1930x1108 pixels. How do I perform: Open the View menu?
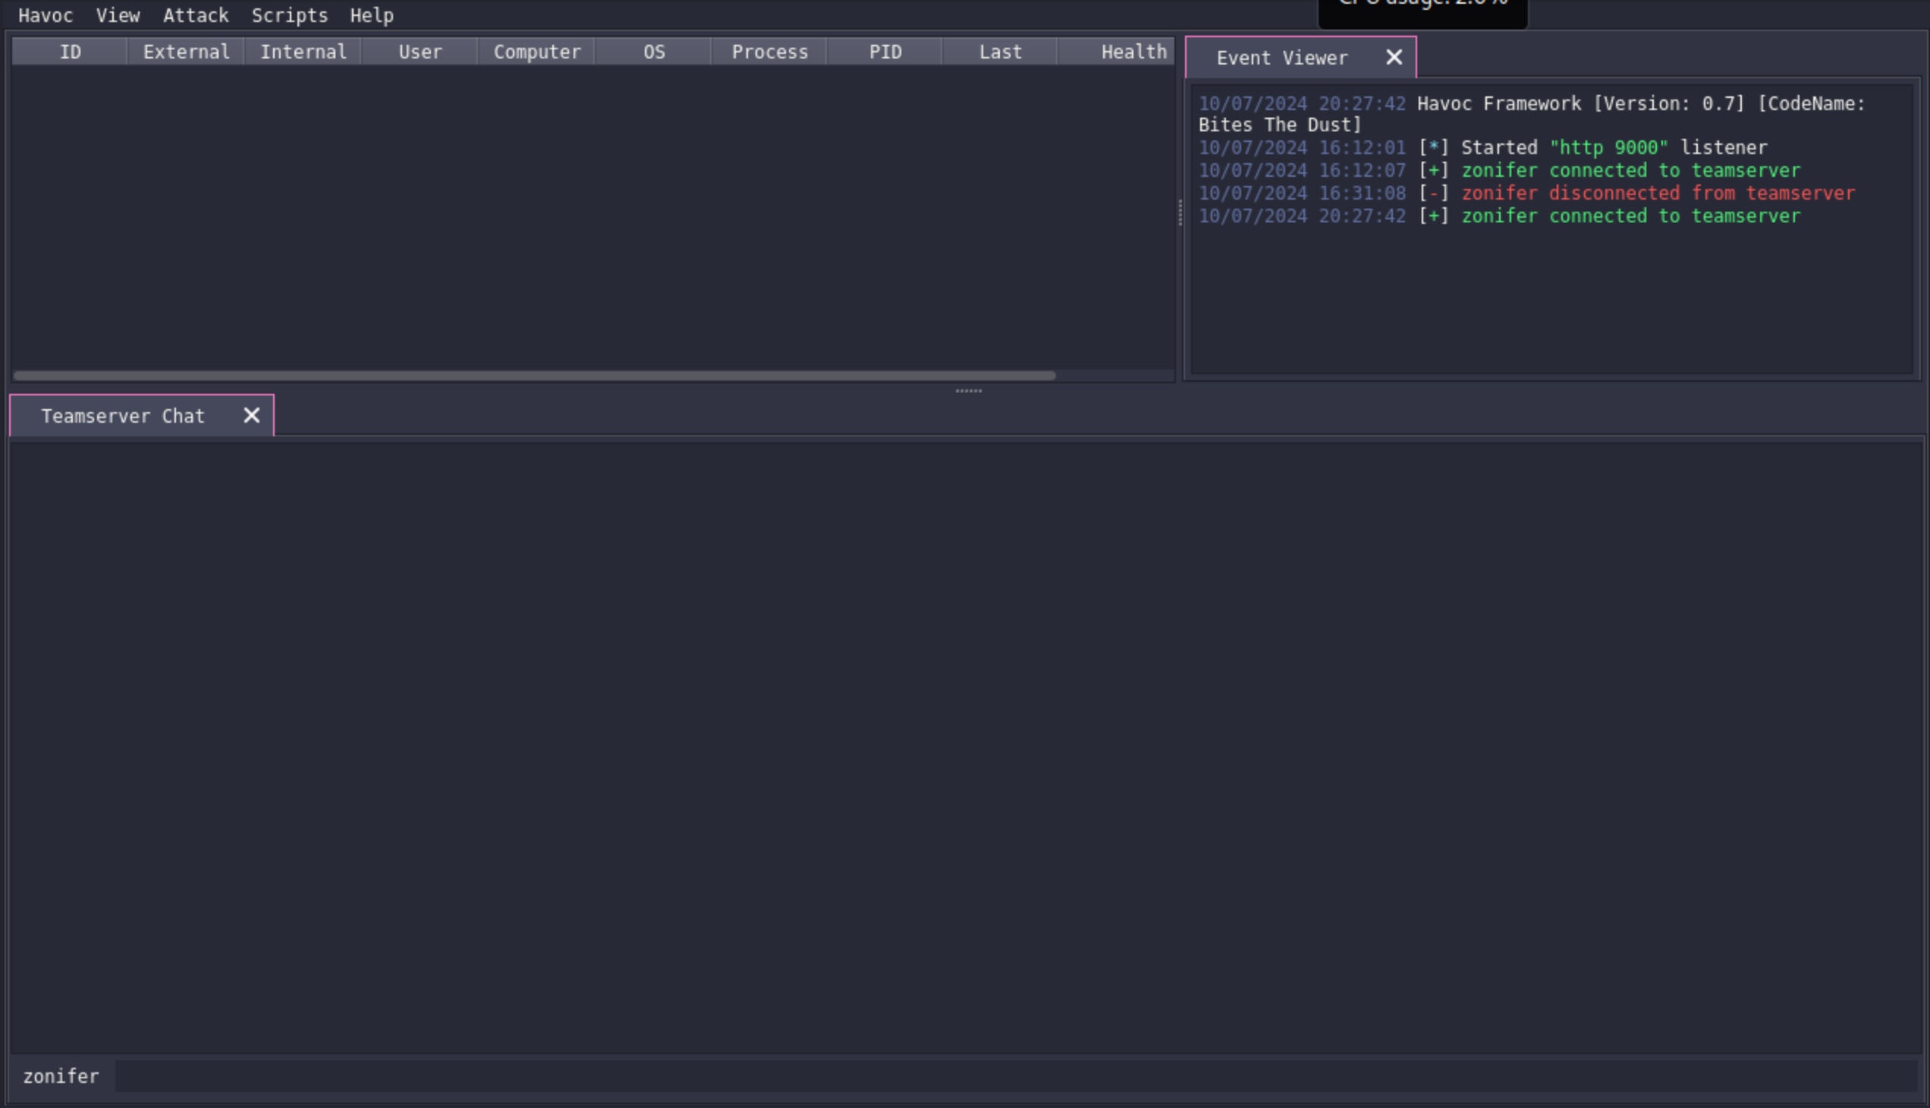118,15
